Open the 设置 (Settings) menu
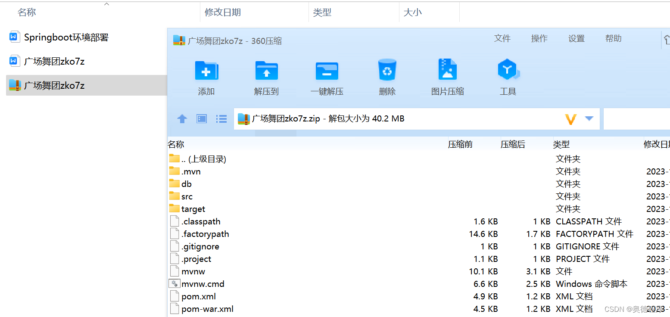 (x=576, y=38)
